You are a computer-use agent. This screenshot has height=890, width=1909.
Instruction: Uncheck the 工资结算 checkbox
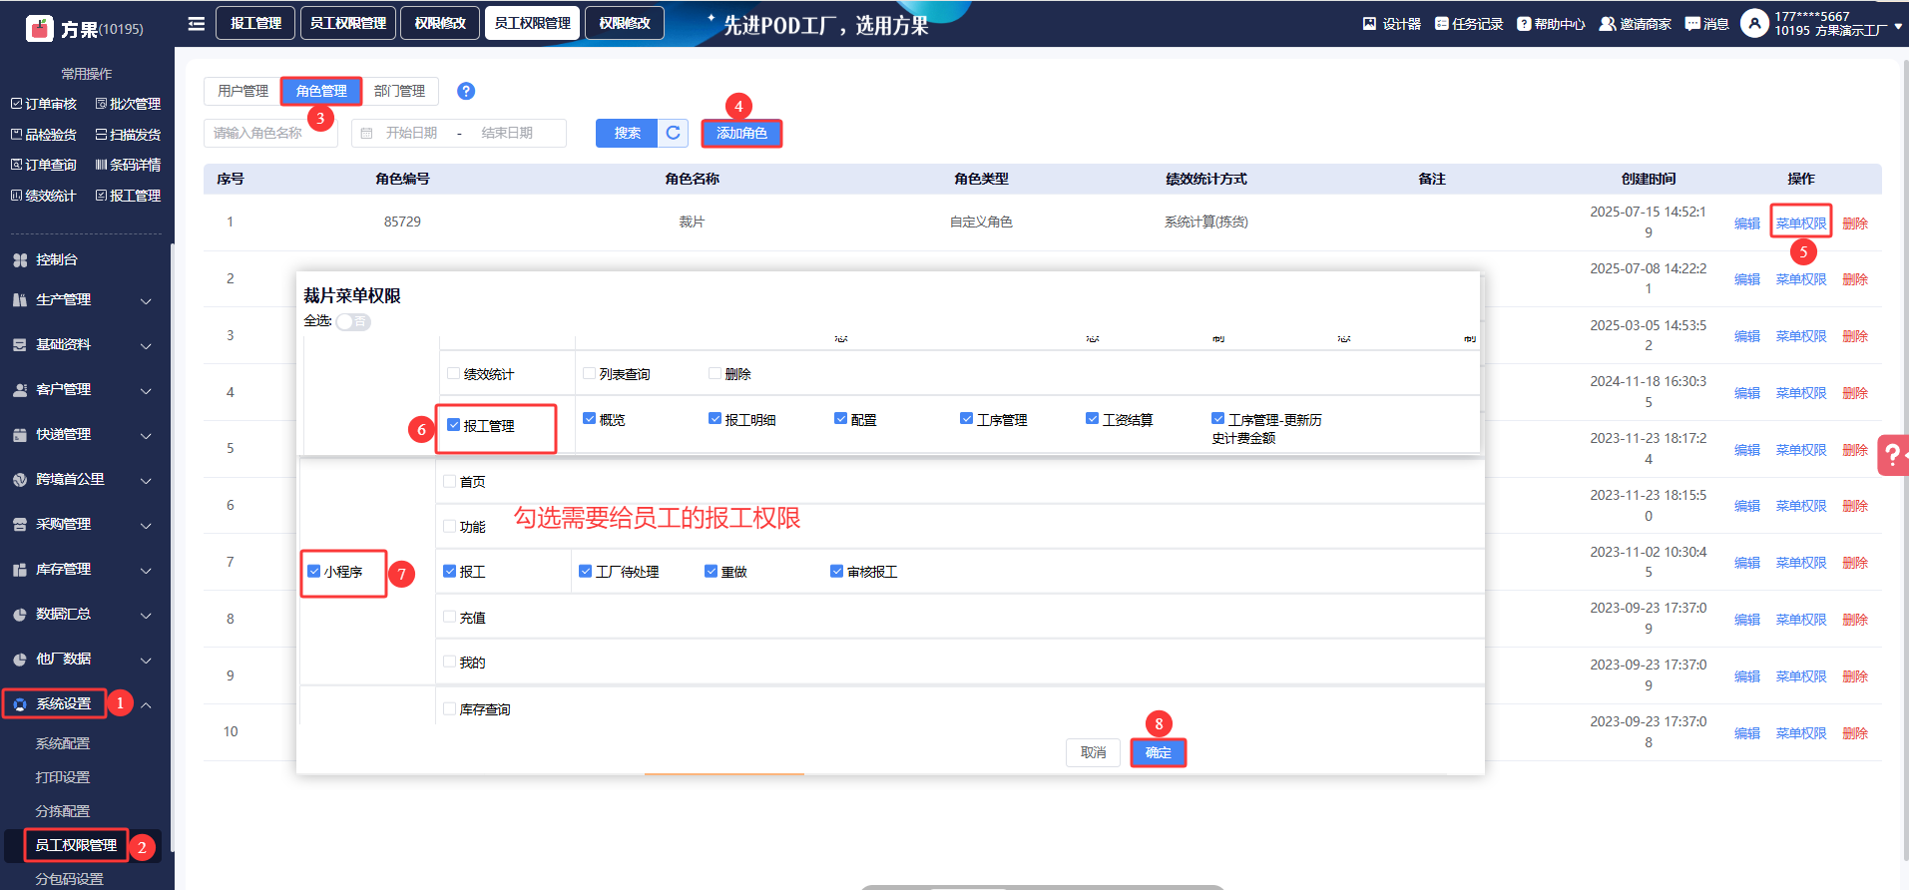tap(1093, 419)
